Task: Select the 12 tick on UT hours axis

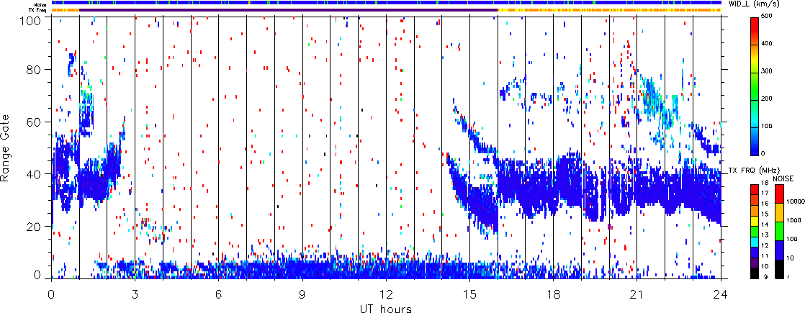Action: coord(386,294)
